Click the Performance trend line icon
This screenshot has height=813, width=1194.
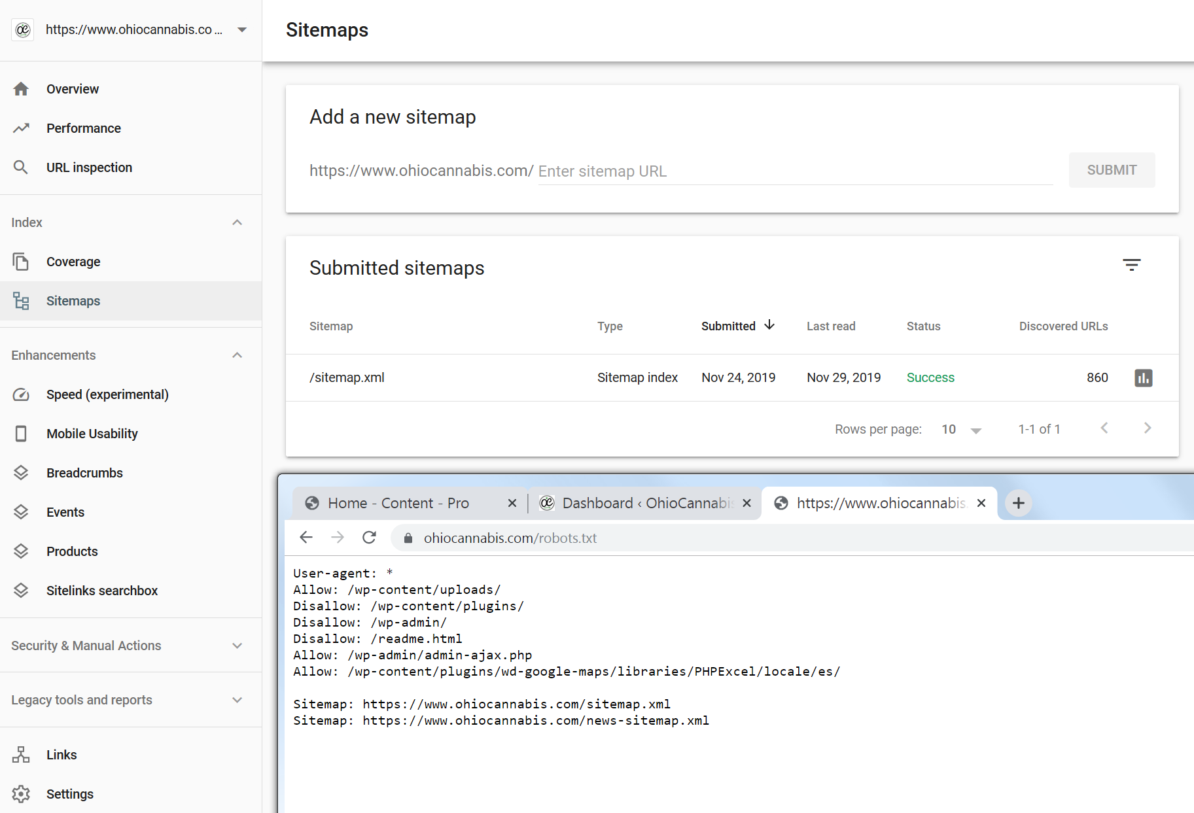[21, 128]
